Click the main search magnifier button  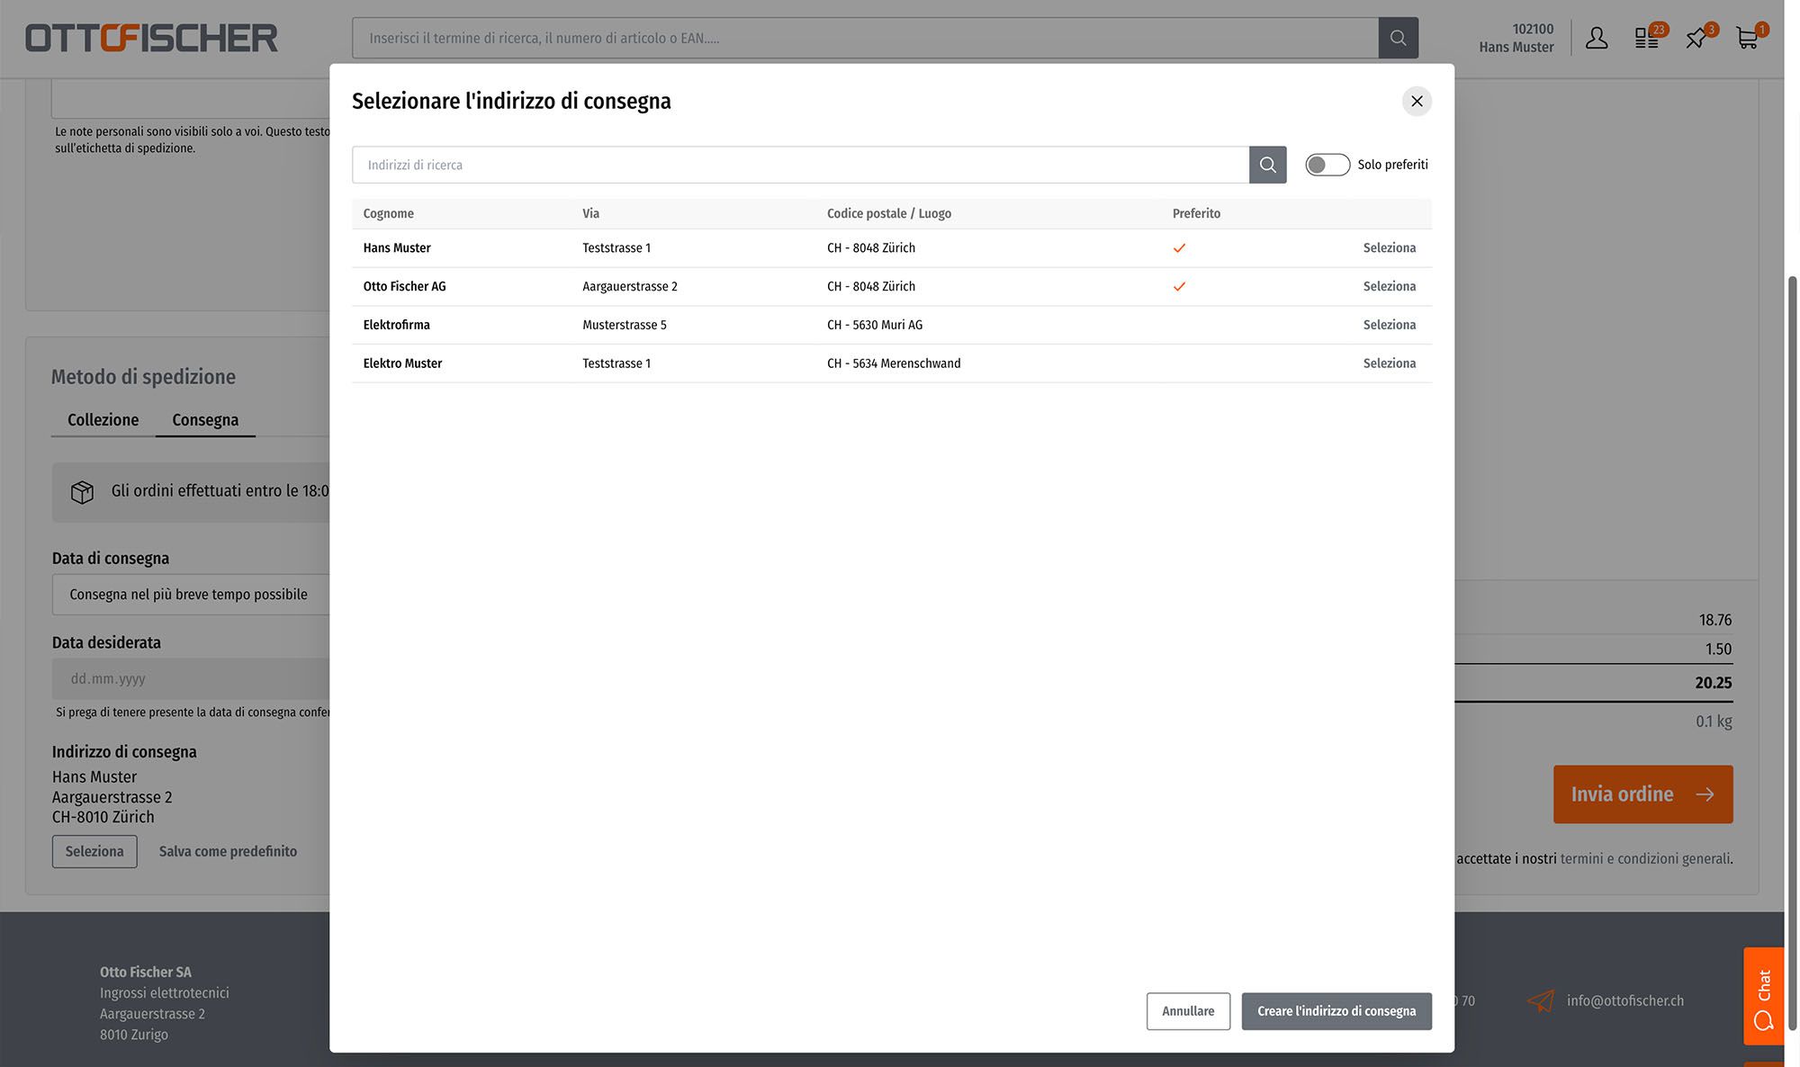point(1398,38)
